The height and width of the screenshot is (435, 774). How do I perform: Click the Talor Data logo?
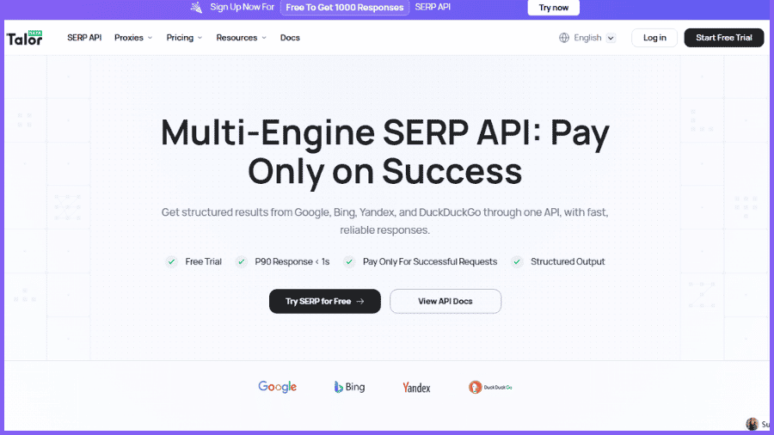point(24,38)
